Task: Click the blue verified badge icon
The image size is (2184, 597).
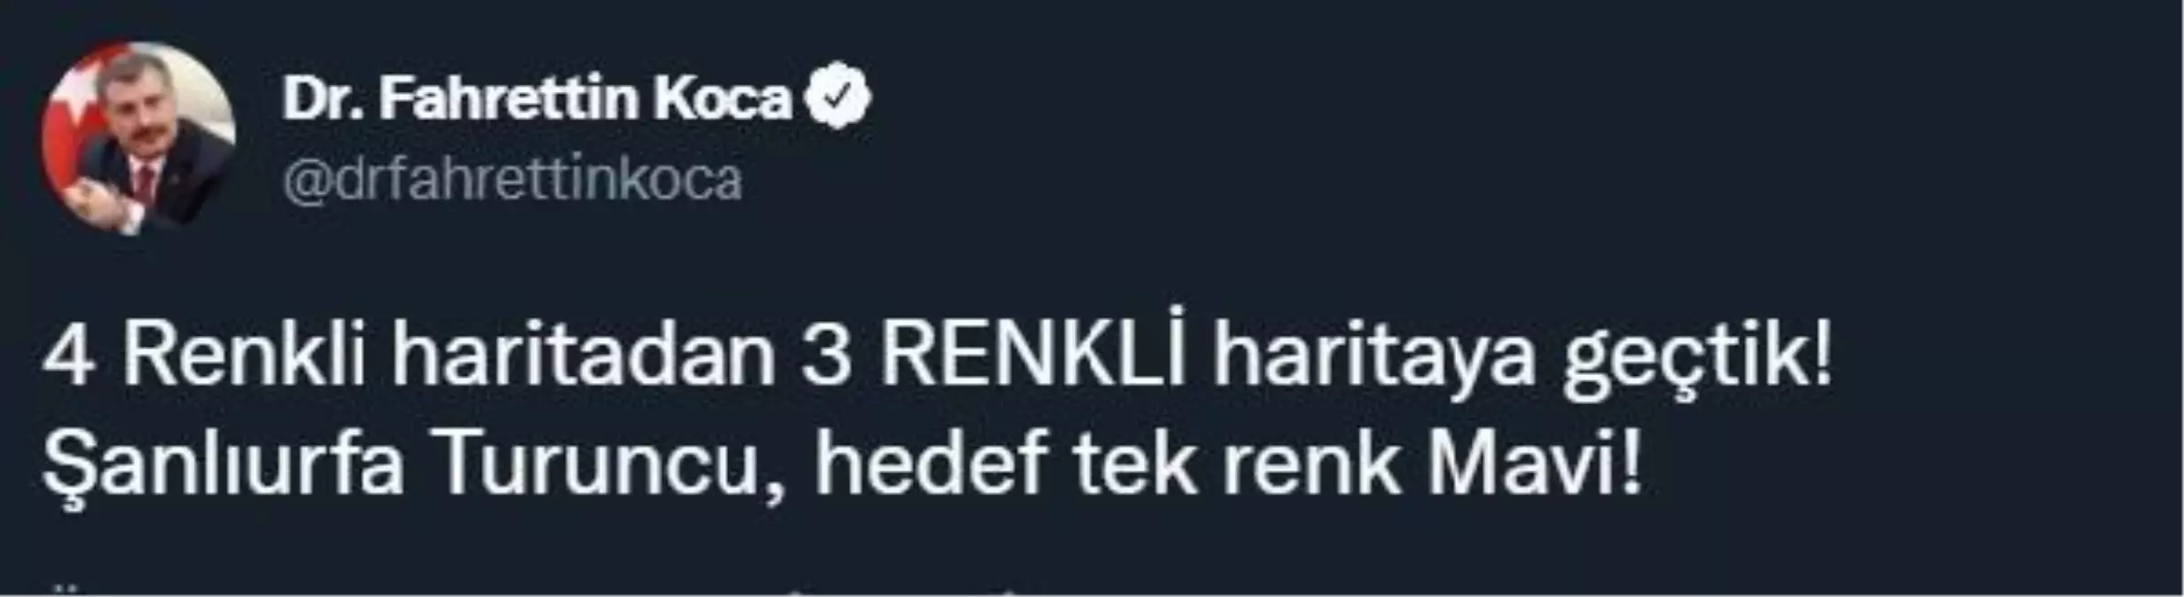Action: [x=839, y=97]
